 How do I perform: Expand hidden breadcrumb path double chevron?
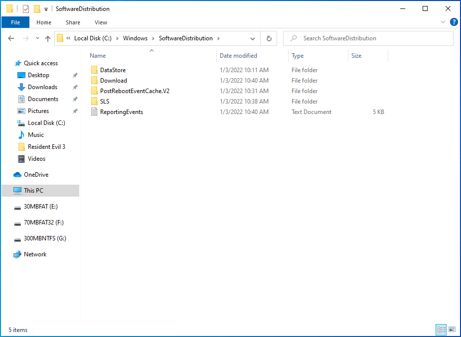pos(68,38)
